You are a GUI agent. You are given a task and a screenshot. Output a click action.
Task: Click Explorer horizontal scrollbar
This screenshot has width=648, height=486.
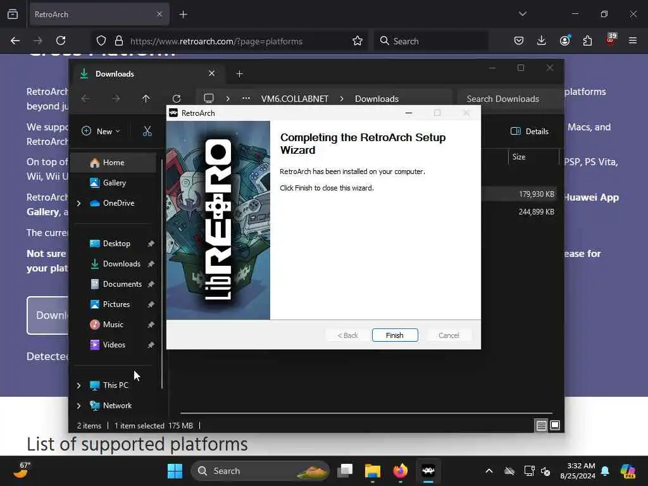(x=366, y=413)
